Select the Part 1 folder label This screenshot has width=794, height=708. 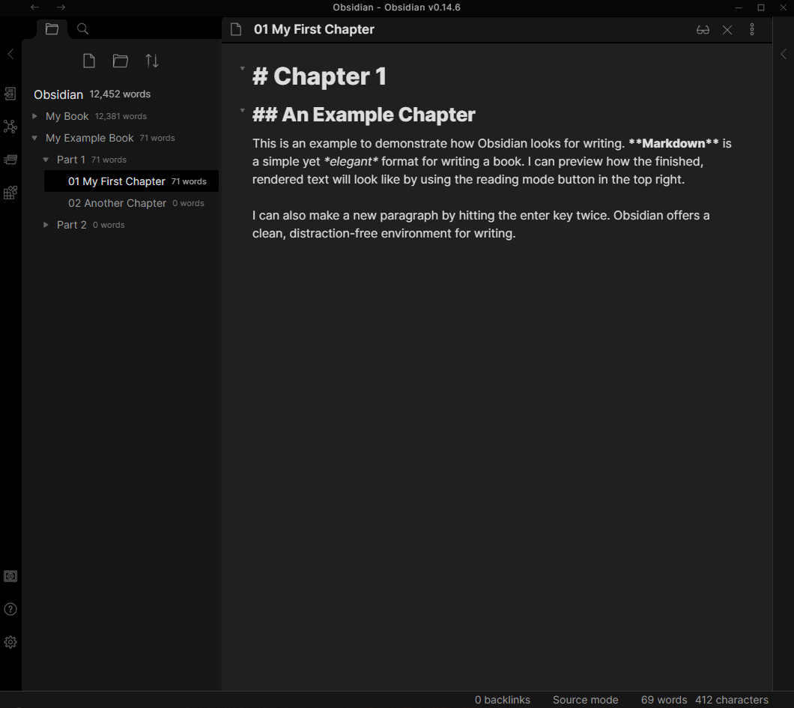71,160
